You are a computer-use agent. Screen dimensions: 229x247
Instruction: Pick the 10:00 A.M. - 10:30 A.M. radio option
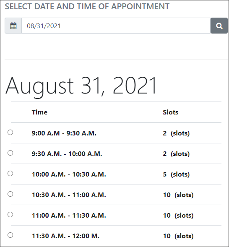10,174
